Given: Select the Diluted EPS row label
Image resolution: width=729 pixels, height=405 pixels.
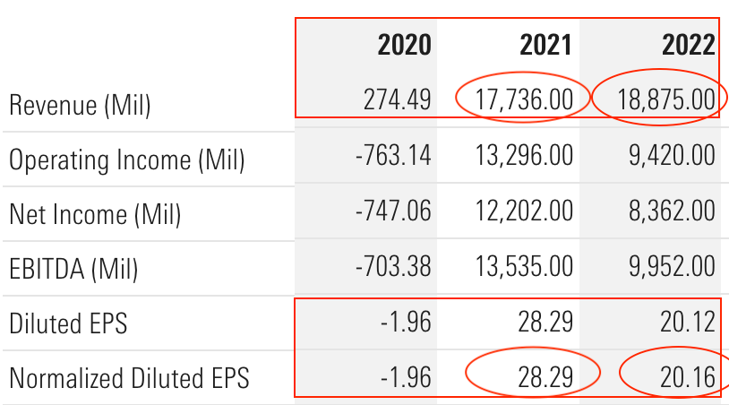Looking at the screenshot, I should 68,323.
